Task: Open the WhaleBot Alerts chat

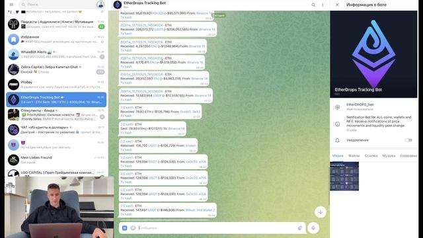Action: coord(56,54)
